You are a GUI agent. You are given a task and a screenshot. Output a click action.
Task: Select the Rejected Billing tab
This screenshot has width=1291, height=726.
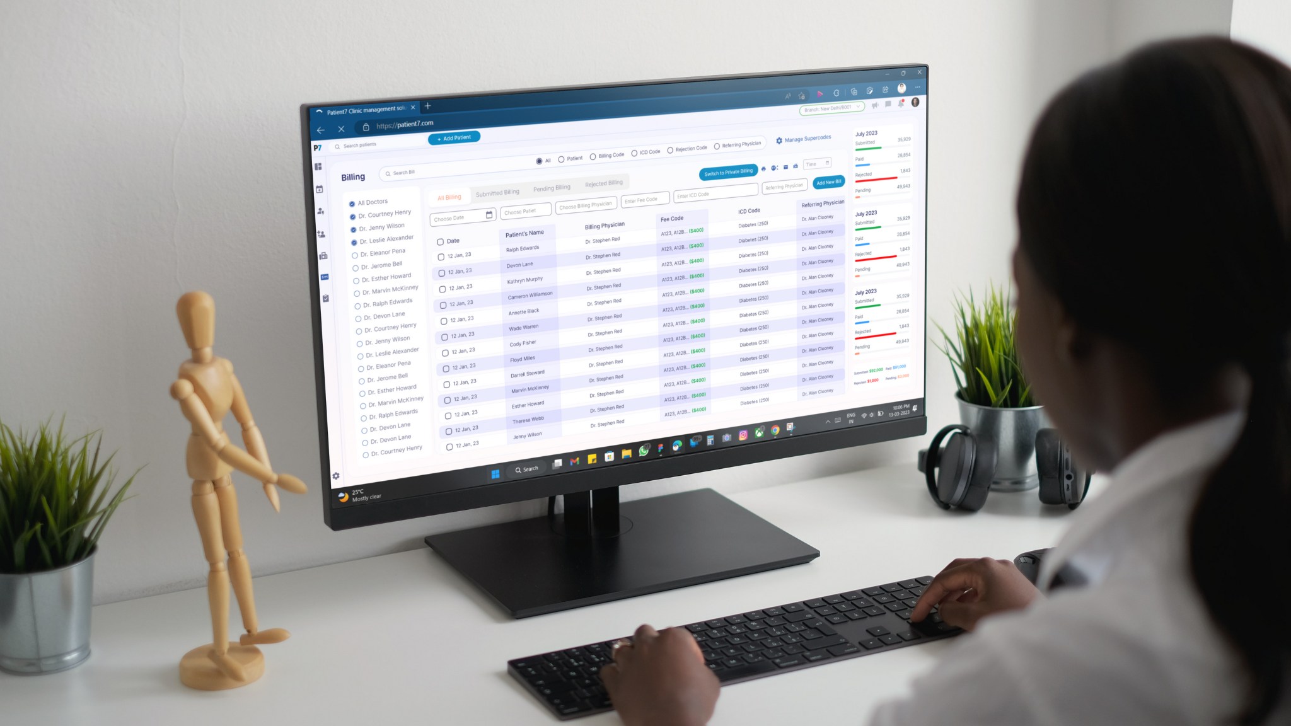(603, 183)
